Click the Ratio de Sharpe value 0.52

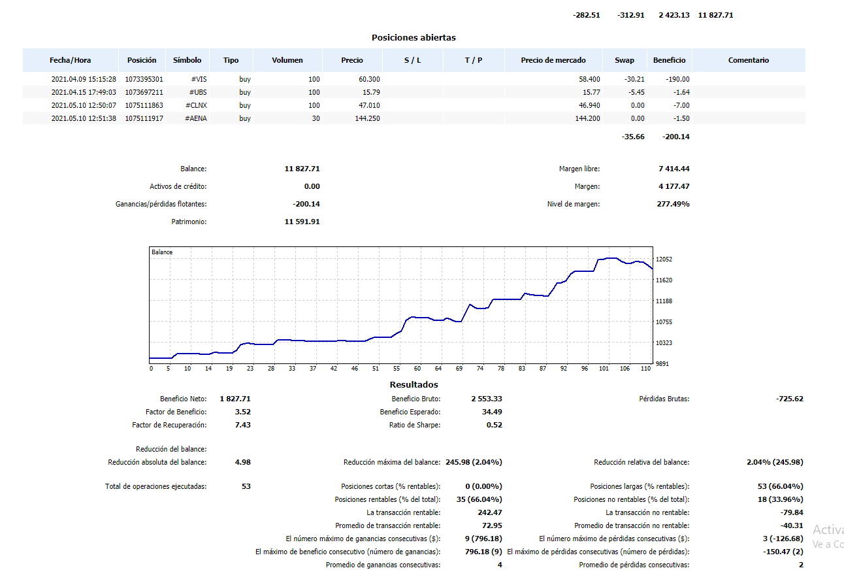[x=494, y=425]
